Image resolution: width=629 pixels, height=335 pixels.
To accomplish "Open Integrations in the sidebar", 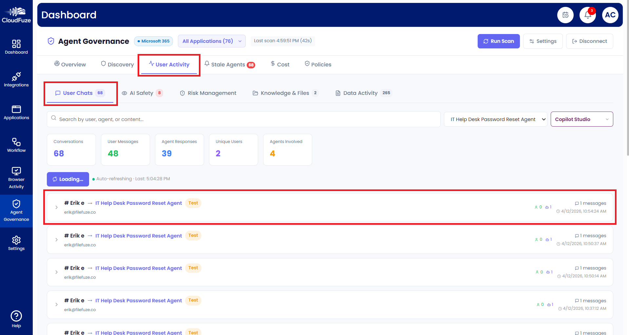I will [16, 80].
